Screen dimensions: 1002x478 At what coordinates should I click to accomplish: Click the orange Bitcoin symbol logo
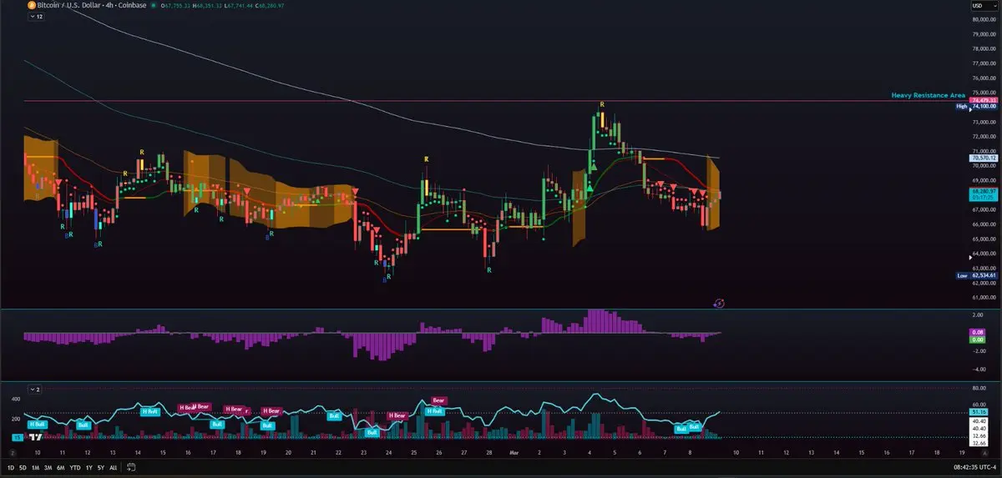point(30,5)
